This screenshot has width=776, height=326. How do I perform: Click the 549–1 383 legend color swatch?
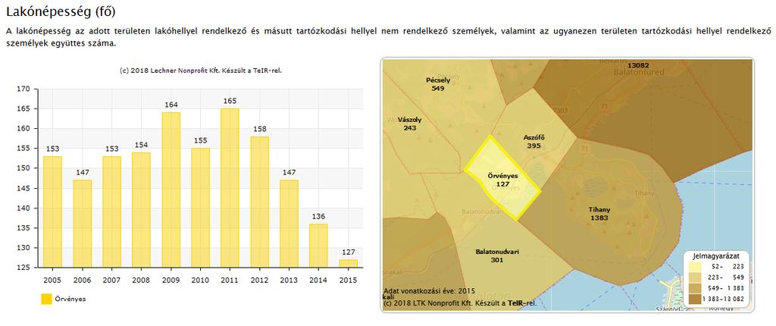[696, 288]
